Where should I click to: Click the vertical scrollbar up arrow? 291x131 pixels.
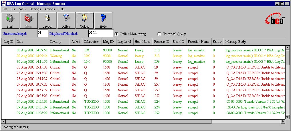[288, 48]
